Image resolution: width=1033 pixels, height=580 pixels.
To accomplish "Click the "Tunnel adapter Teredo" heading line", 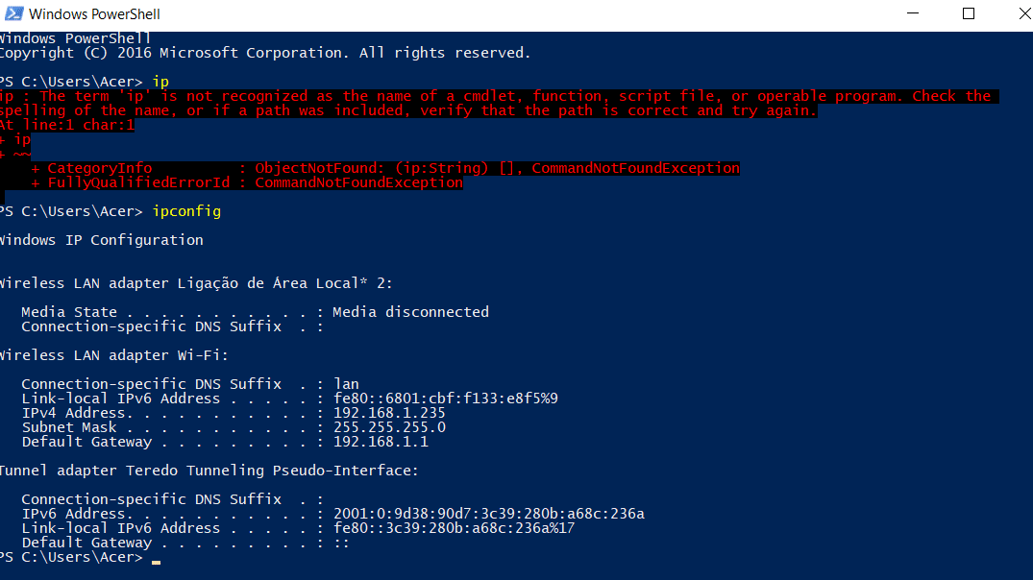I will pos(209,471).
